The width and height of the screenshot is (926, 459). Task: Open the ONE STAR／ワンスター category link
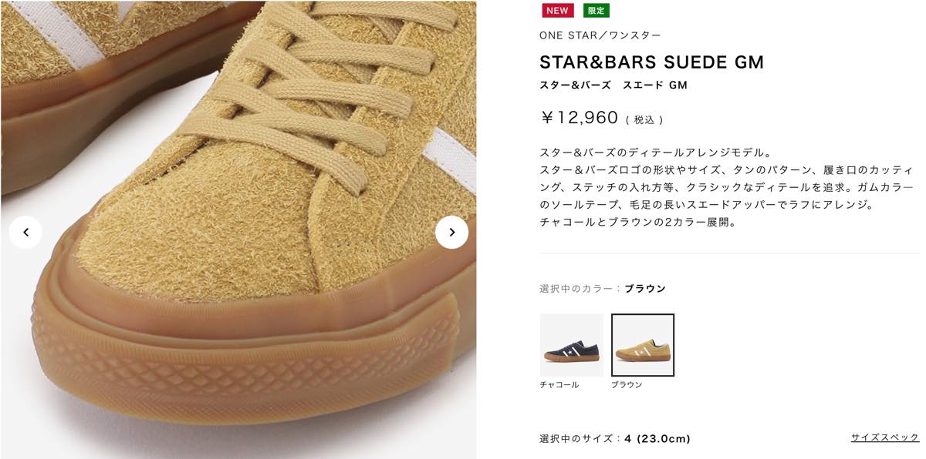(x=600, y=35)
